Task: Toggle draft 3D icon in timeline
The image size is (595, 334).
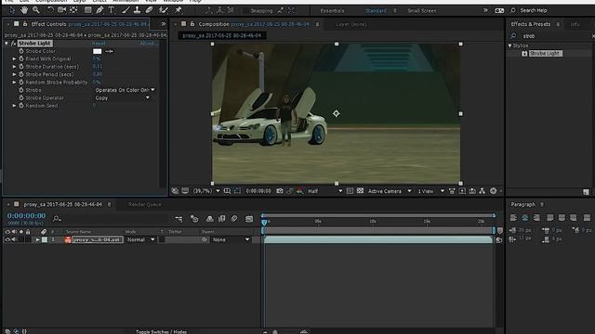Action: (194, 219)
